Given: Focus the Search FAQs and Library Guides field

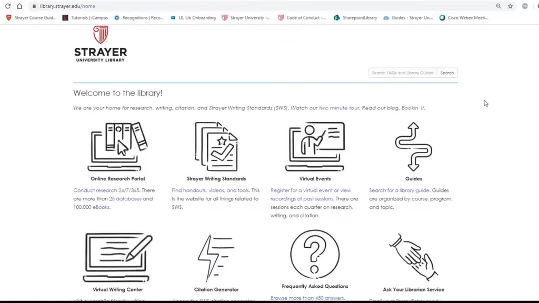Looking at the screenshot, I should 403,73.
